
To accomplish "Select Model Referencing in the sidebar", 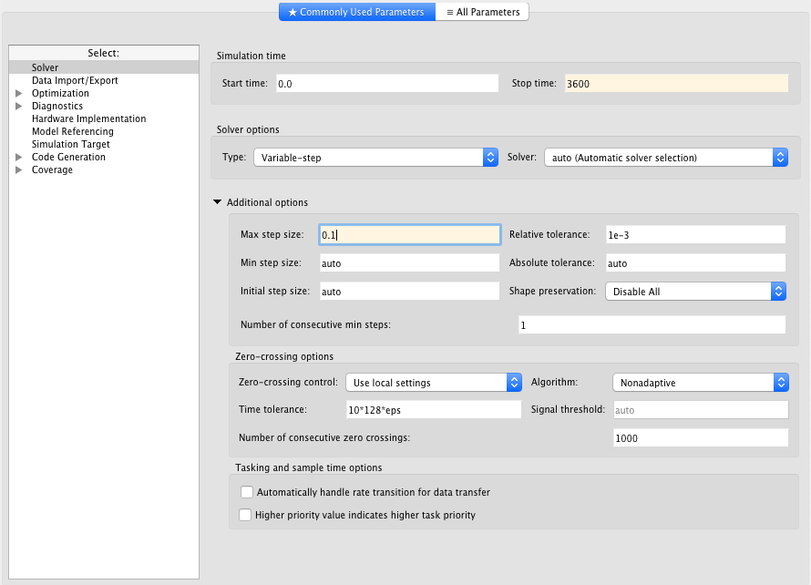I will tap(72, 131).
